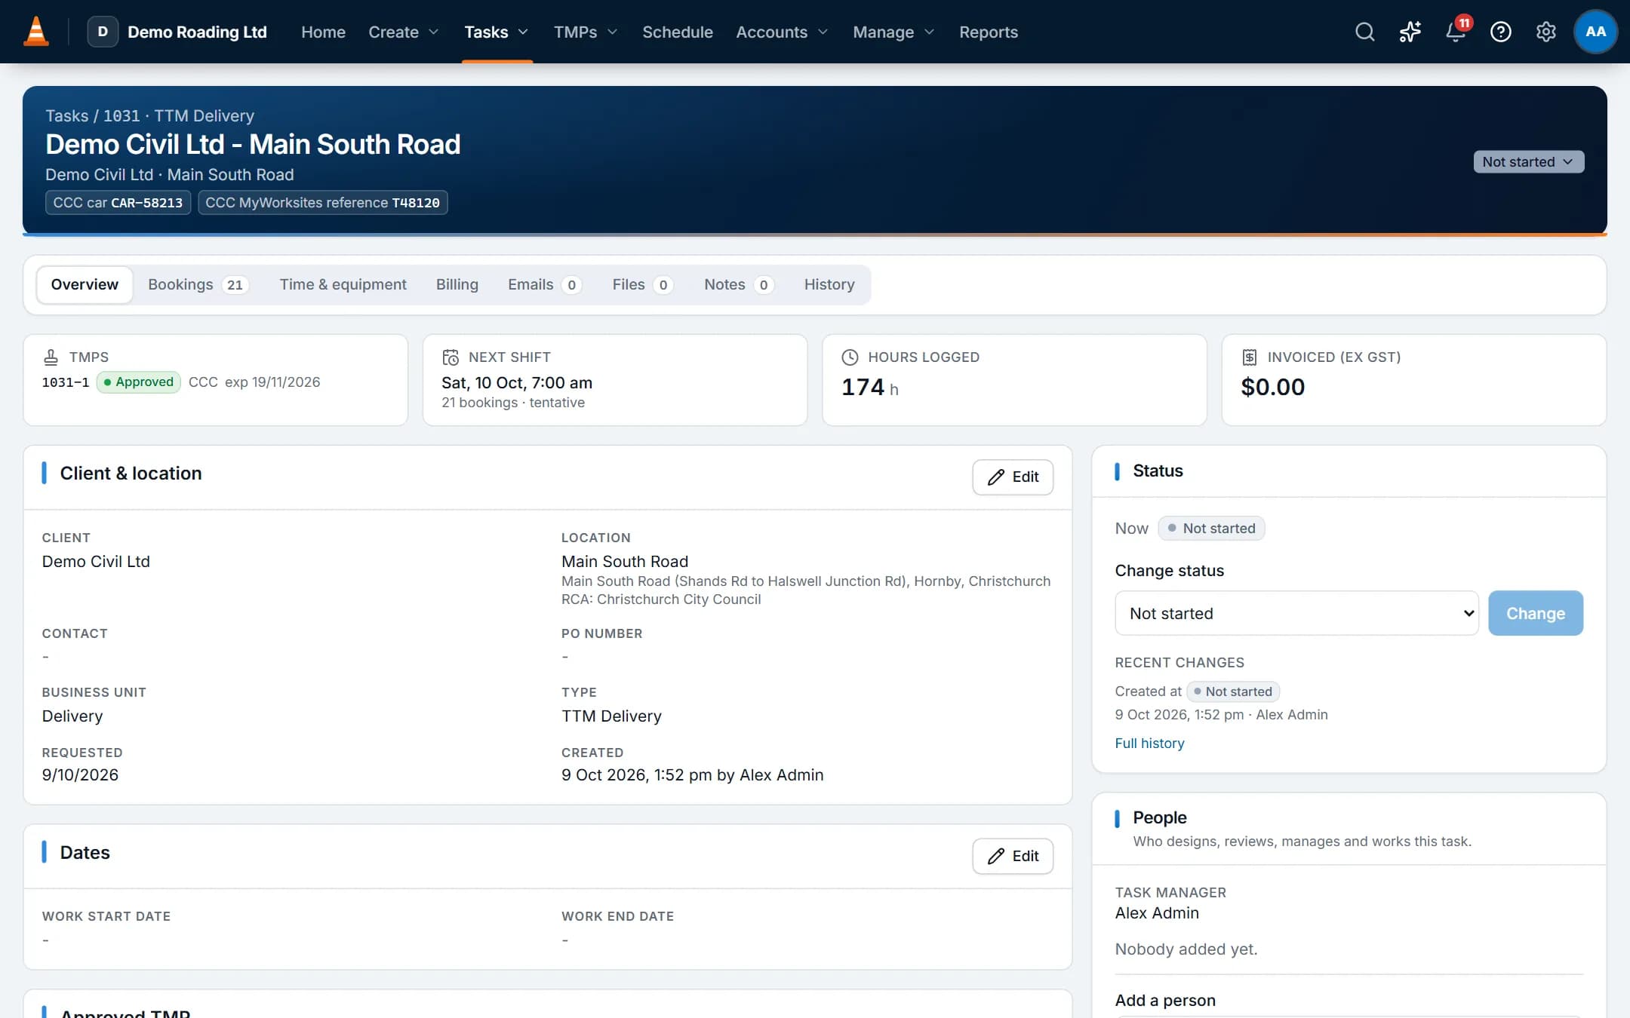The image size is (1630, 1018).
Task: Switch to the Time & equipment tab
Action: pyautogui.click(x=343, y=284)
